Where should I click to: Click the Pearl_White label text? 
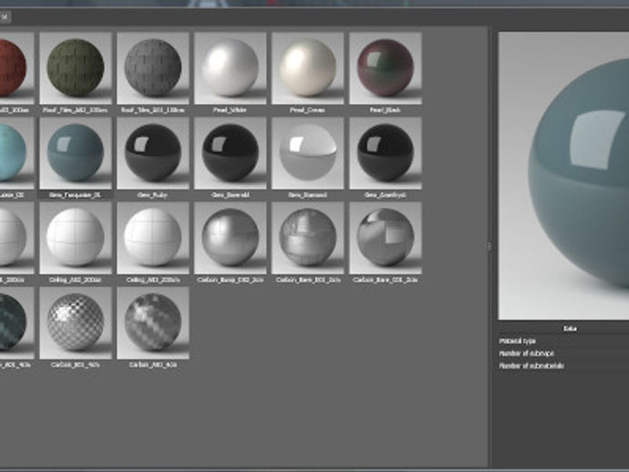[x=230, y=110]
